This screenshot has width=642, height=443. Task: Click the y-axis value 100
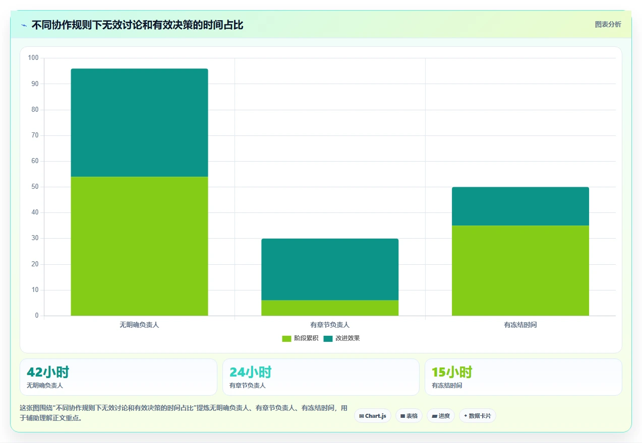pyautogui.click(x=33, y=58)
